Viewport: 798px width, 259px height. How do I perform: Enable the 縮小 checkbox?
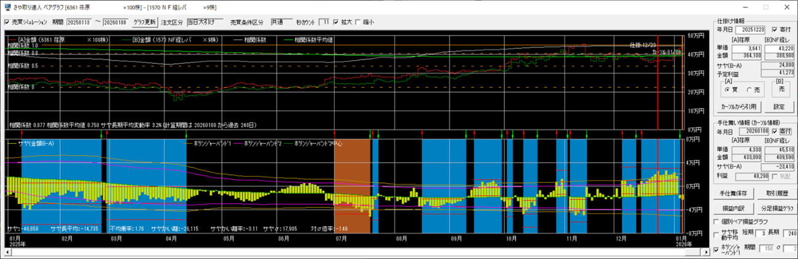[x=358, y=22]
